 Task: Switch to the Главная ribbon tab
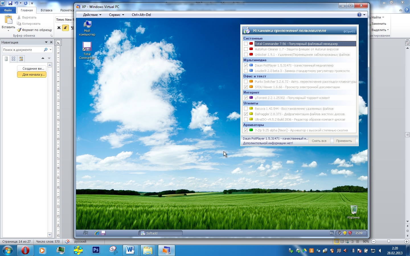pos(27,10)
